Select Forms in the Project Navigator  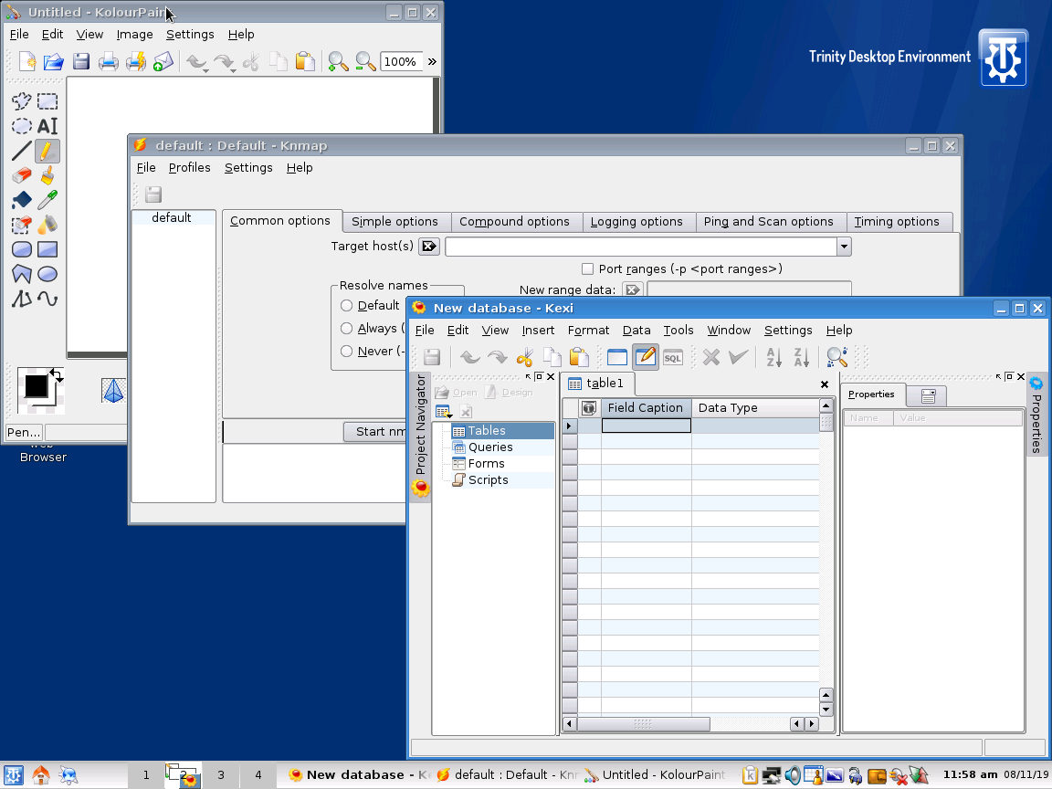[486, 464]
